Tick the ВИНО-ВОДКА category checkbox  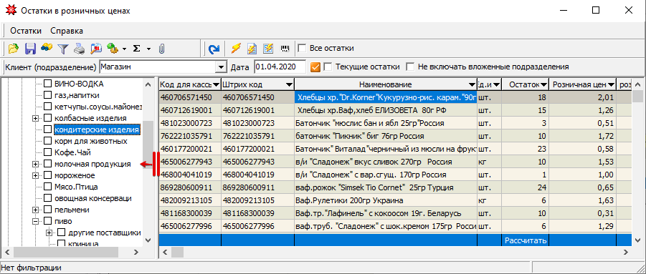tap(48, 84)
